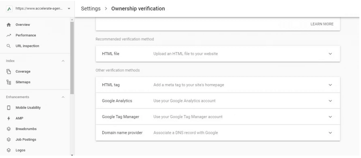This screenshot has width=361, height=158.
Task: Expand the Google Tag Manager row
Action: 217,117
